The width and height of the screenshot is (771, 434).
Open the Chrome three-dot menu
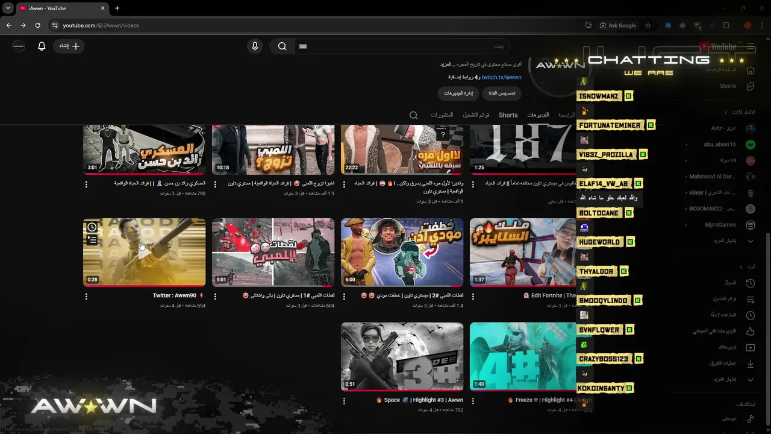[x=762, y=25]
